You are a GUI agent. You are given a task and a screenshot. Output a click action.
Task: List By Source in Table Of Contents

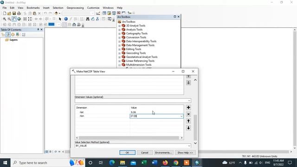point(8,35)
